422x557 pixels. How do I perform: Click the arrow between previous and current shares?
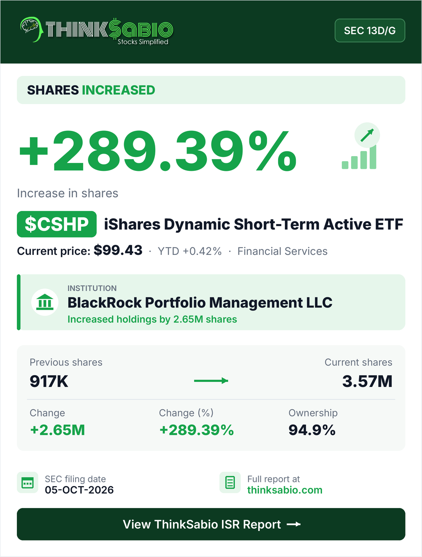click(x=211, y=381)
